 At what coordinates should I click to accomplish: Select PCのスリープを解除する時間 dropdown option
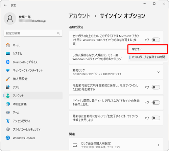(148, 57)
